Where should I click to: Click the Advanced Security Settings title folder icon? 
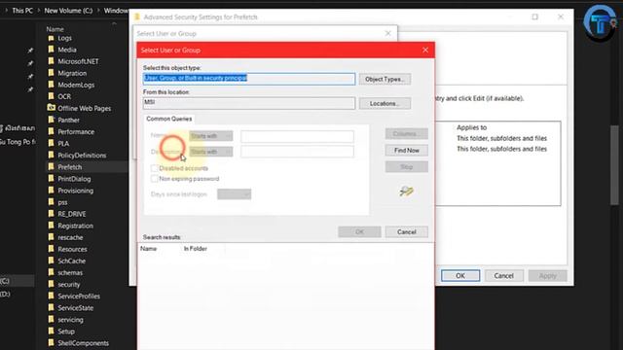tap(137, 17)
